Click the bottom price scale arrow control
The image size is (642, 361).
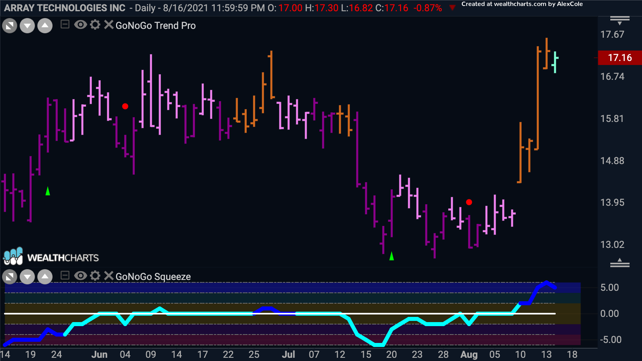coord(620,263)
